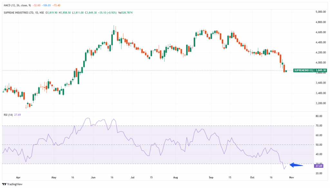Select the Jun date on time axis
Viewport: 330px width, 188px height.
93,177
